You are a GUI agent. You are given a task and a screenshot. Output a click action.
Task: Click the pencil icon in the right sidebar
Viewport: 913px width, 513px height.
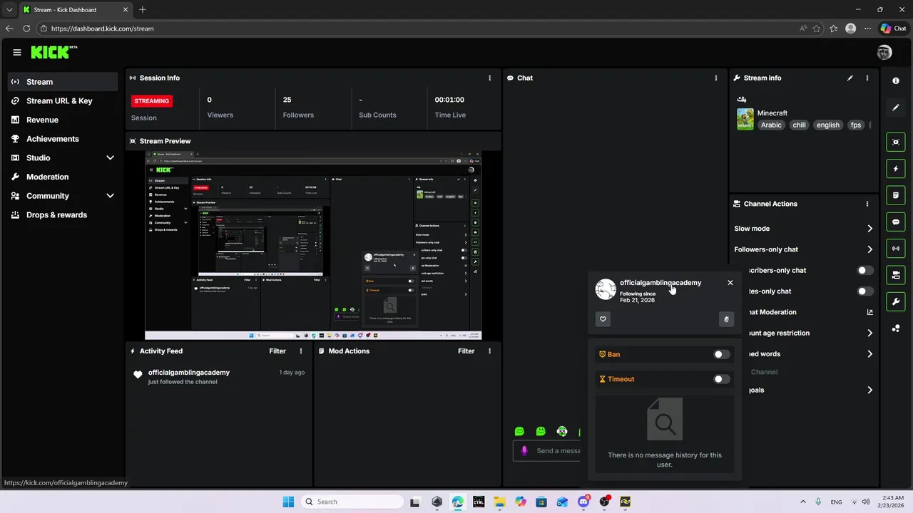[896, 108]
